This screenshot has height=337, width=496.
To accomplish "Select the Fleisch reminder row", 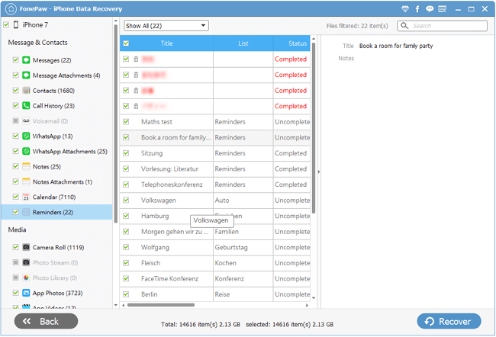I will [214, 263].
